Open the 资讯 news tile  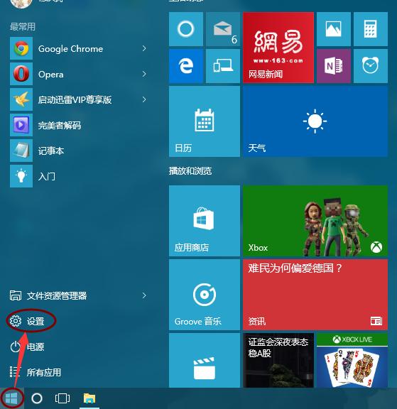point(315,295)
